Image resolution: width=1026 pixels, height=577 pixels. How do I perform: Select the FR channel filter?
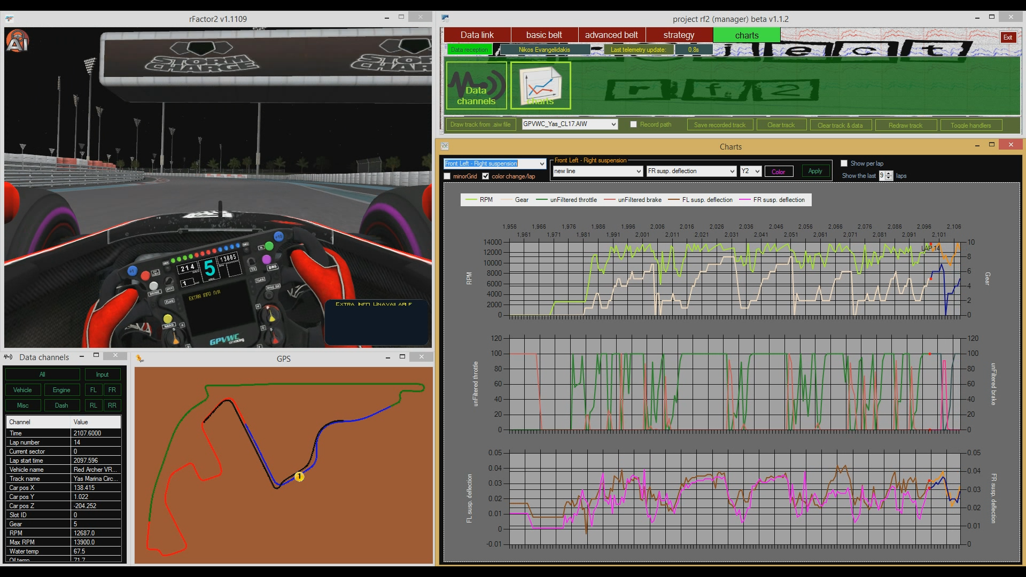click(112, 390)
